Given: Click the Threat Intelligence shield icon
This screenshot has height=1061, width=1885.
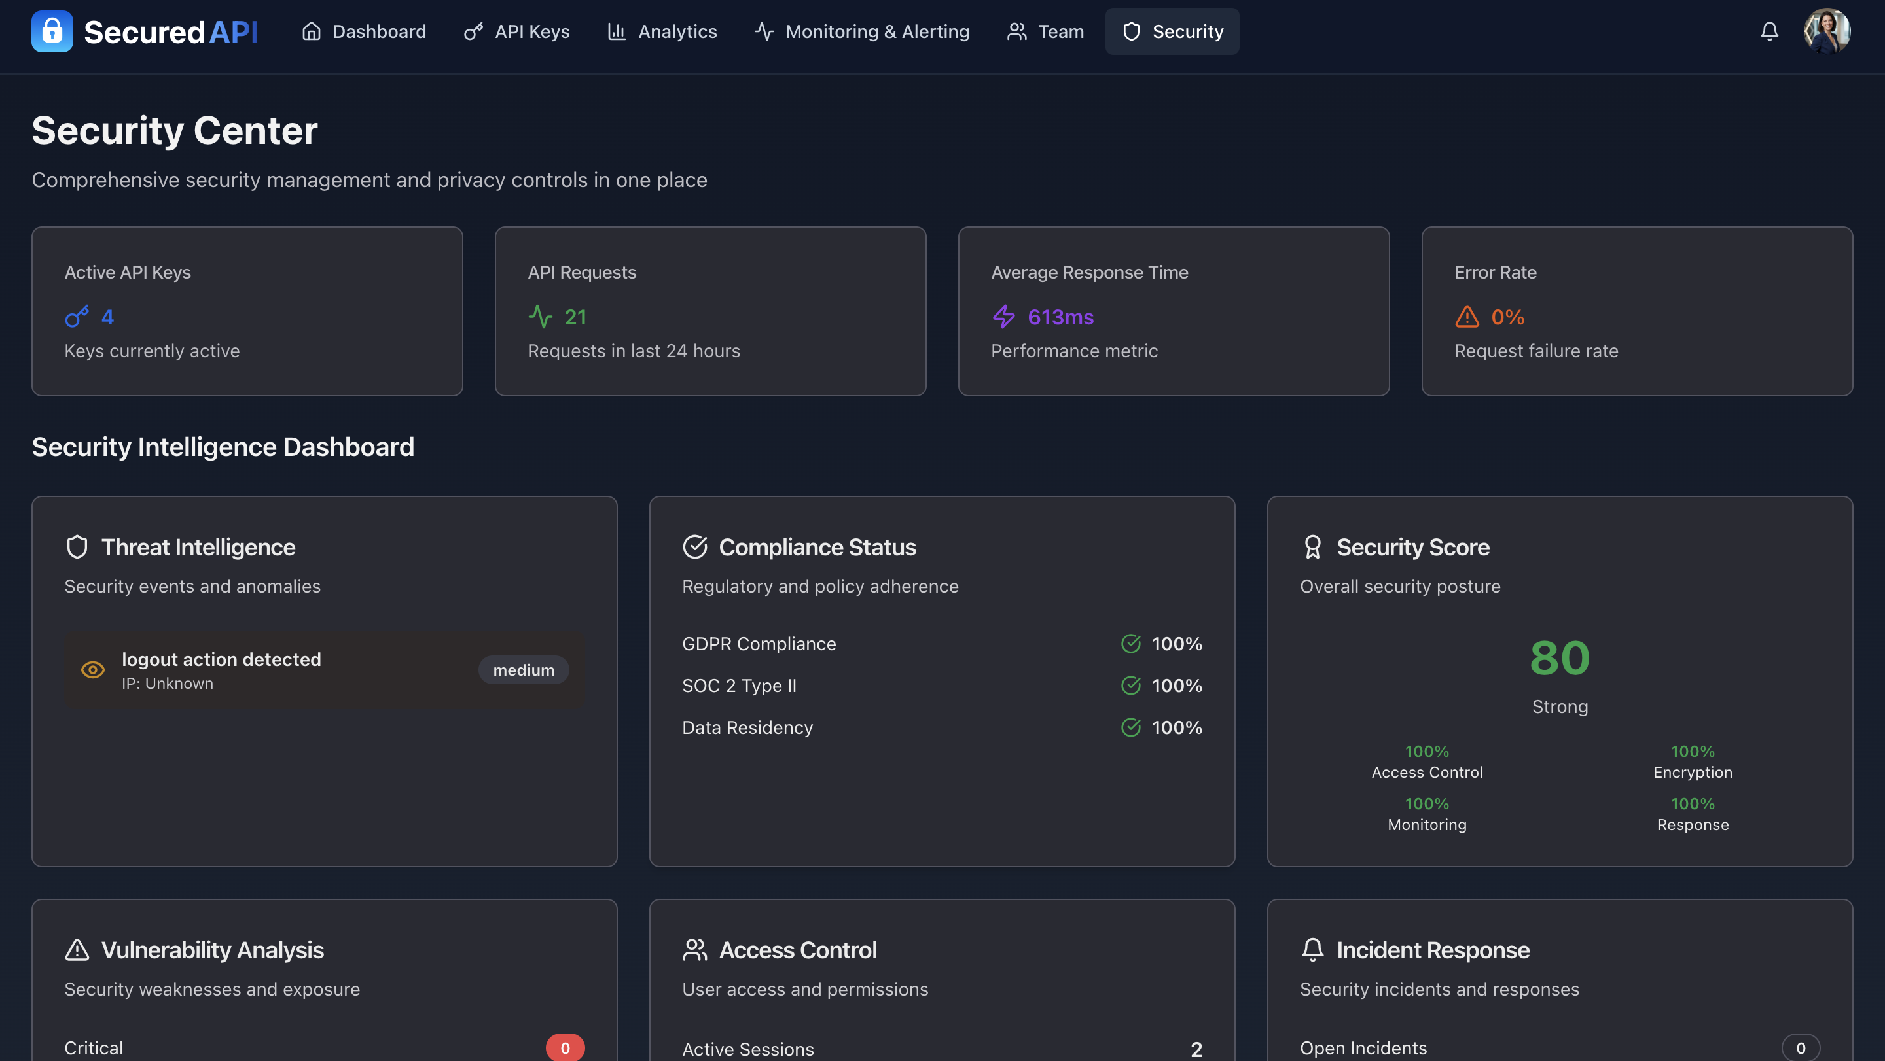Looking at the screenshot, I should pos(78,546).
